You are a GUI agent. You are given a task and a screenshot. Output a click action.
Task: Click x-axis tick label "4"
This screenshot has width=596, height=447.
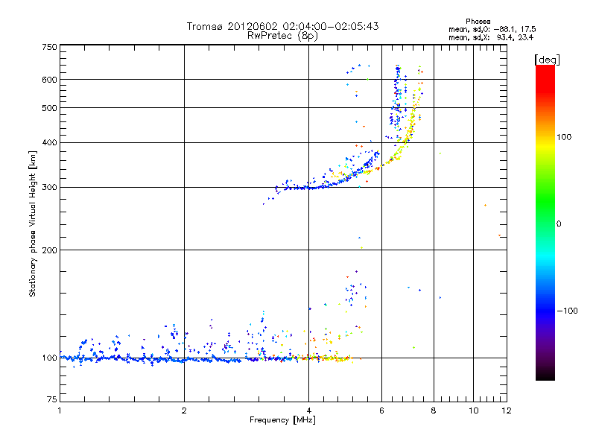point(308,410)
